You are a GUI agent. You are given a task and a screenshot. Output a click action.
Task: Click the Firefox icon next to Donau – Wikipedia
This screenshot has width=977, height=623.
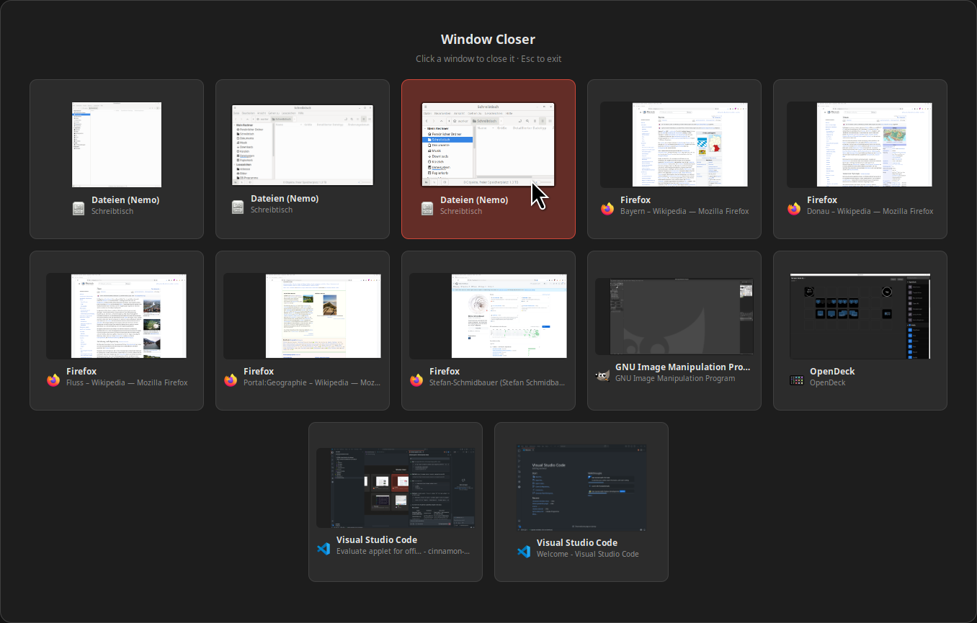(794, 209)
